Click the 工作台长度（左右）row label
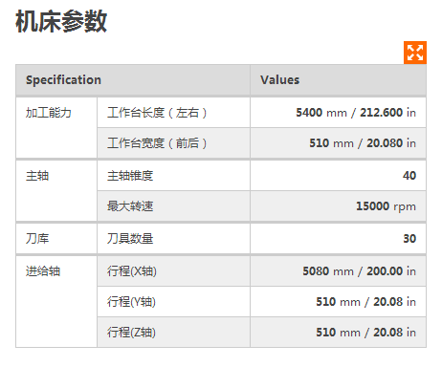Screen dimensions: 442x367 pos(157,113)
